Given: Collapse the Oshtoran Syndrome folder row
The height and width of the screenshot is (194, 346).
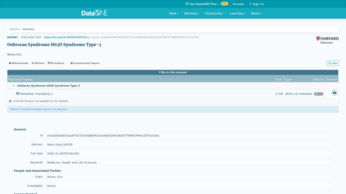Looking at the screenshot, I should point(14,86).
